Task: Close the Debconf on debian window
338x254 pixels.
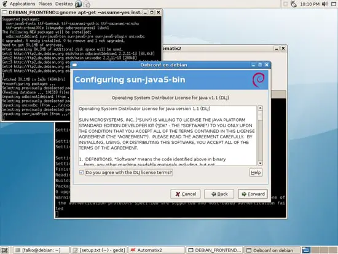Action: pos(267,65)
